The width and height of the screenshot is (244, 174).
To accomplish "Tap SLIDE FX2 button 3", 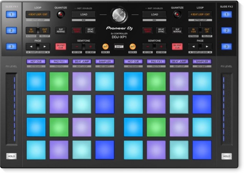I will tap(227, 46).
